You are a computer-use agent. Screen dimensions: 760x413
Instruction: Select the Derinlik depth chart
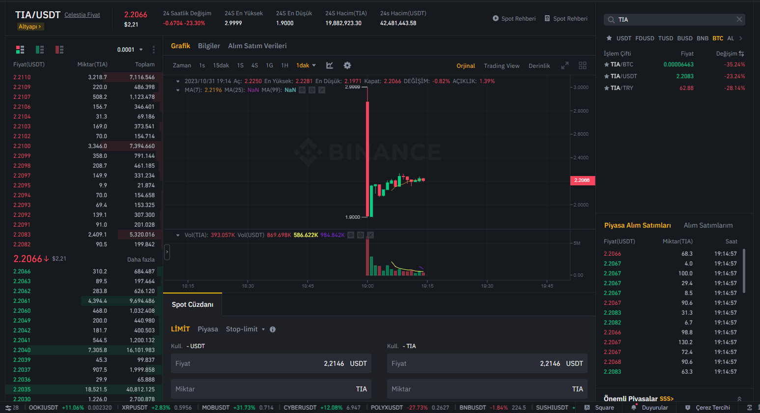click(x=539, y=66)
